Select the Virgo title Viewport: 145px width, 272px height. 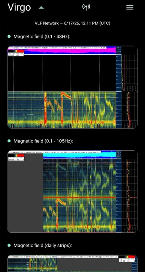19,7
